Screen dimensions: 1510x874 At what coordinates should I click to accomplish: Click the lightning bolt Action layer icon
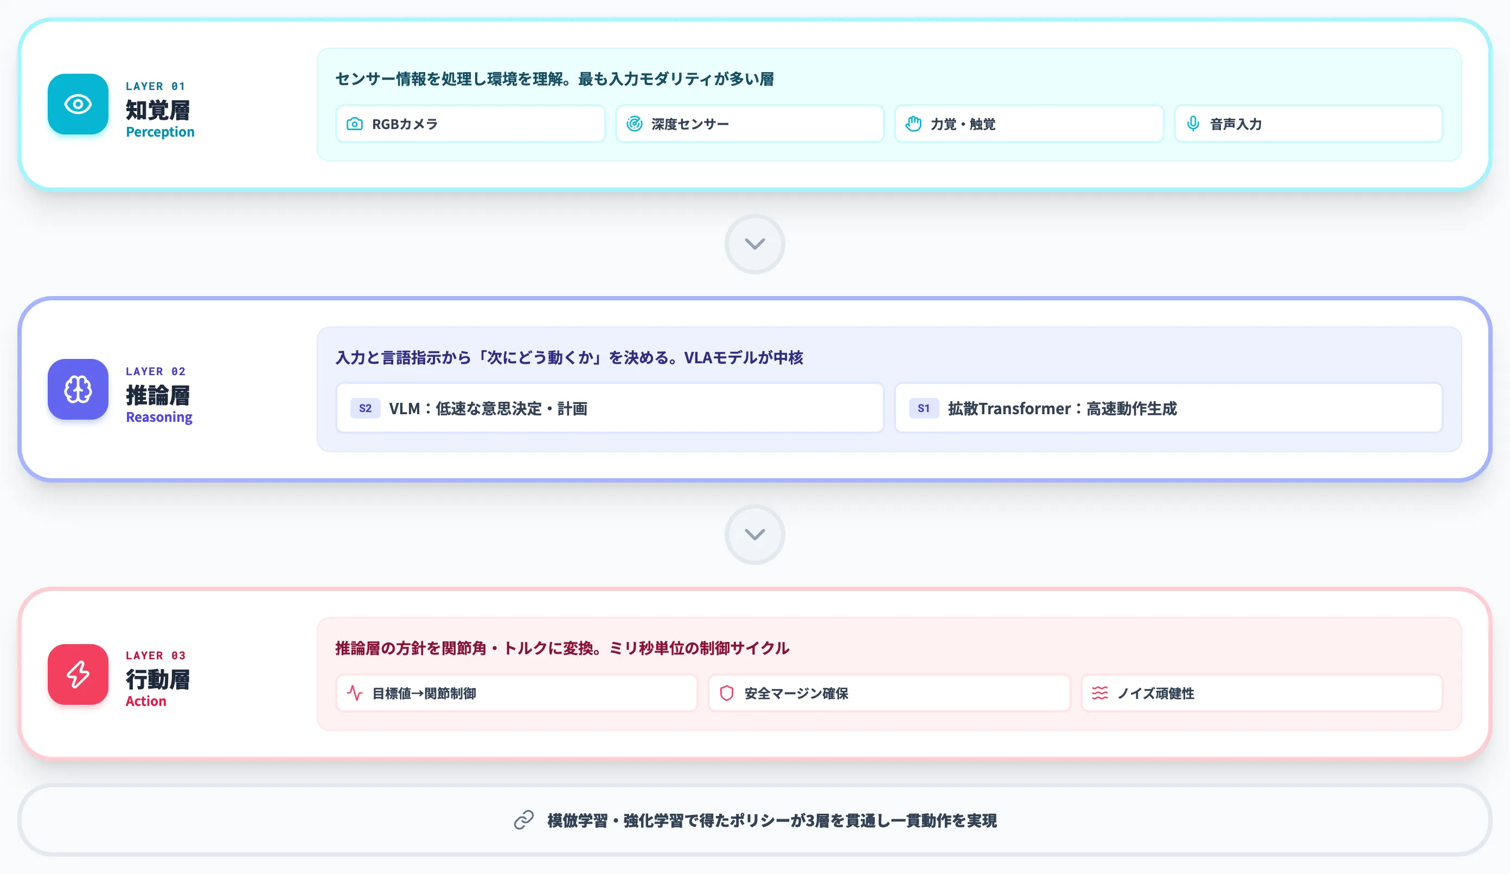click(x=78, y=674)
